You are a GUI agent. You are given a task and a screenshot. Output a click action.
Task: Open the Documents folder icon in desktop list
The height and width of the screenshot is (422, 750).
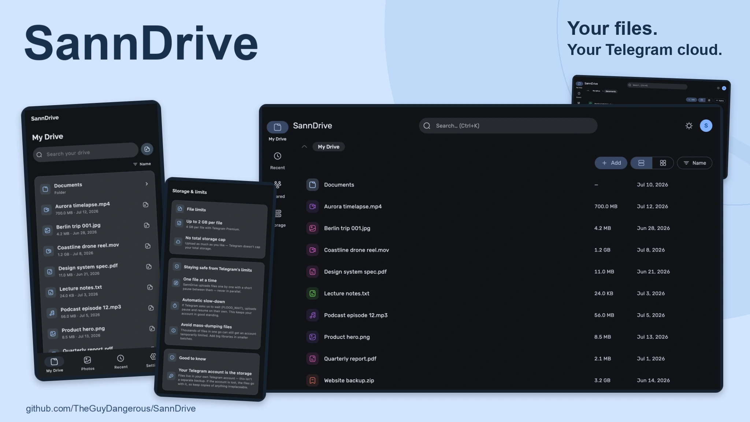(x=312, y=185)
